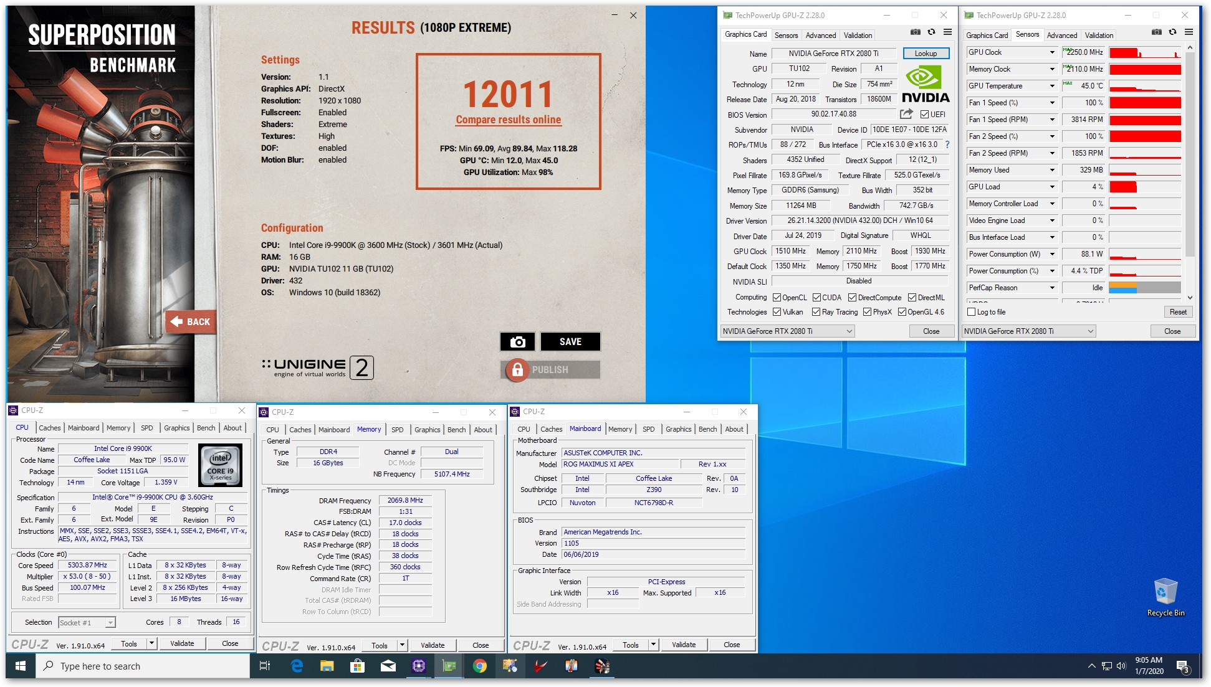Refresh the left GPU-Z Graphics Card window
1211x687 pixels.
tap(931, 32)
